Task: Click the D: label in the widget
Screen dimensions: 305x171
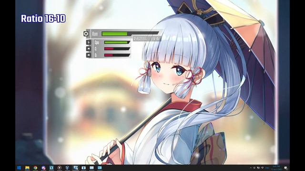Action: click(x=96, y=56)
